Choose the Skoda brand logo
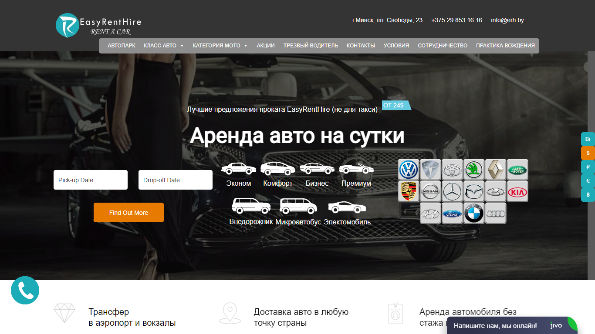Screen dimensions: 595x334 pyautogui.click(x=474, y=170)
